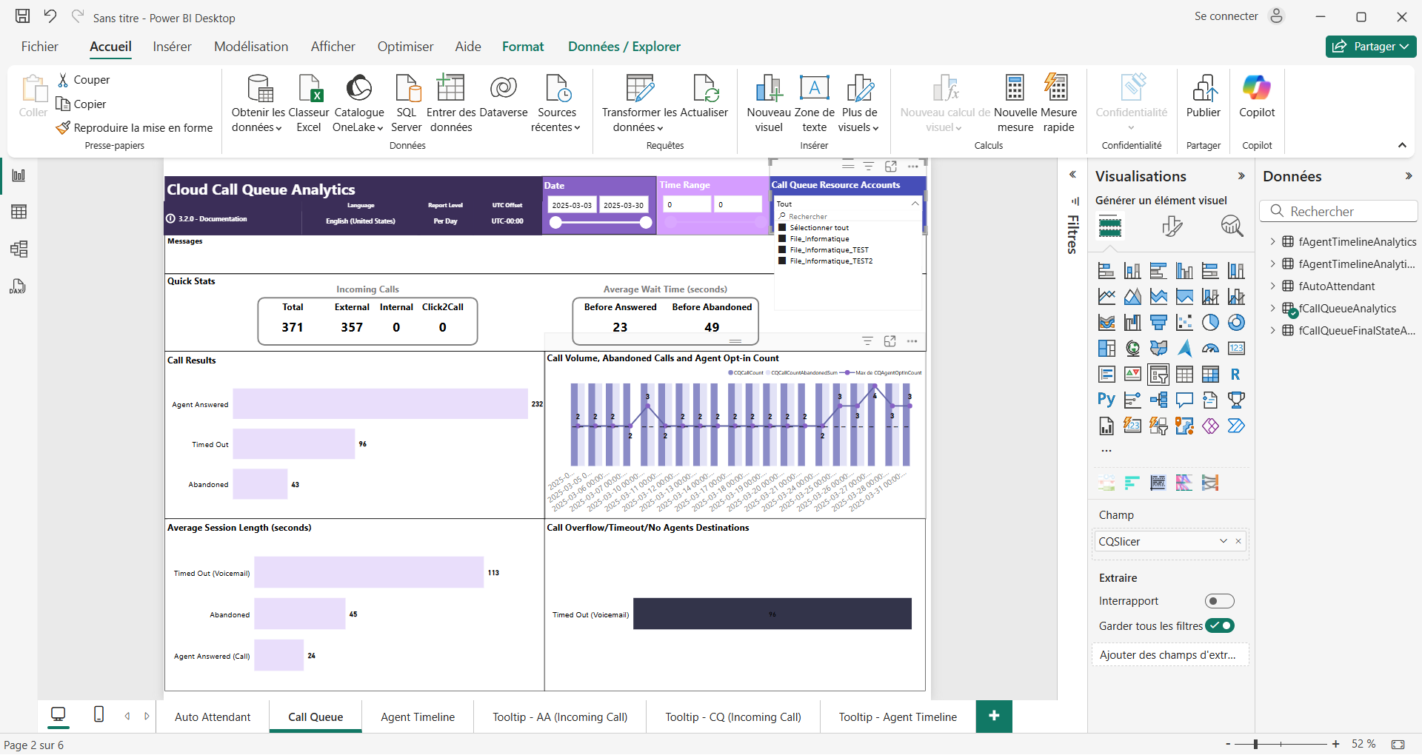Click Ajouter des champs d'extraction box

(1169, 654)
